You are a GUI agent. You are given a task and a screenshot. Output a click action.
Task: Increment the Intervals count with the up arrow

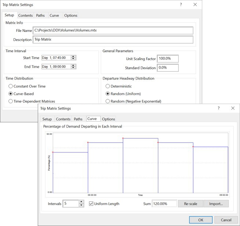81,202
